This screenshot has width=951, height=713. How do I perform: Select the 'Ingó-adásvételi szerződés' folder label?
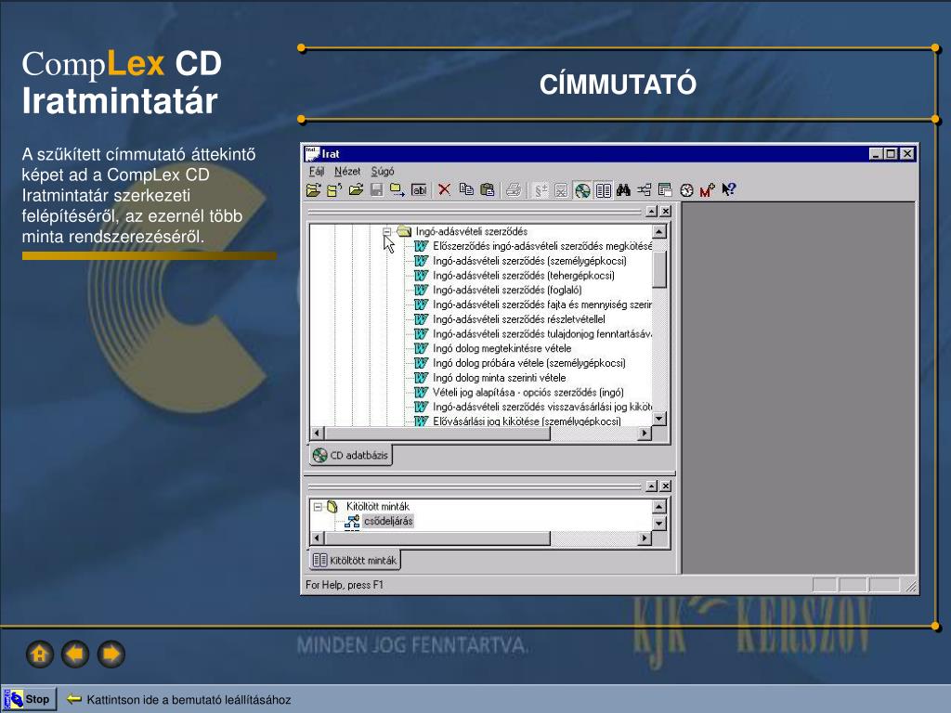click(471, 231)
